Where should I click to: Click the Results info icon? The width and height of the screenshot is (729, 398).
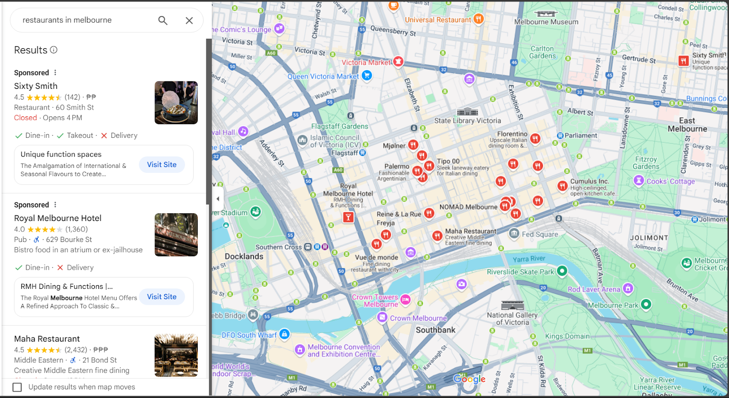[54, 50]
